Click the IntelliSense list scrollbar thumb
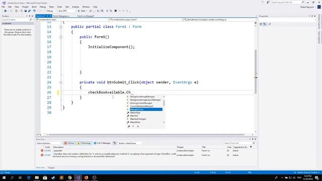 pos(164,103)
